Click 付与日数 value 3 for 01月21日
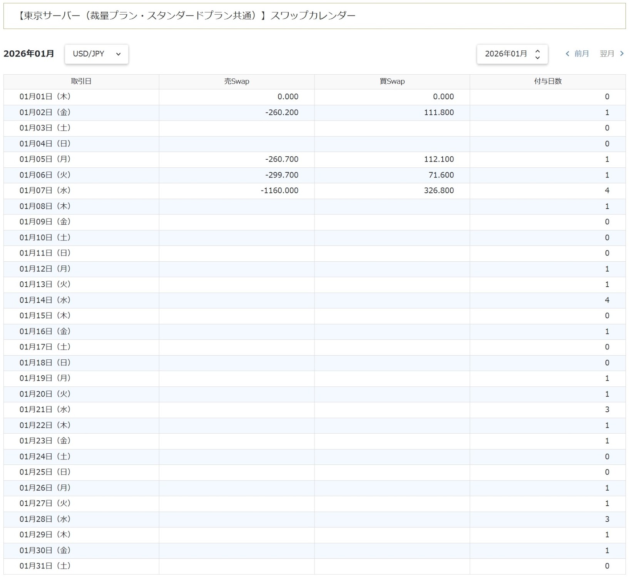The width and height of the screenshot is (629, 578). pos(607,410)
